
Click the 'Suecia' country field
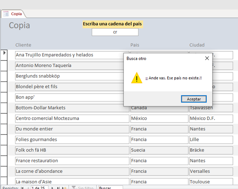pyautogui.click(x=159, y=150)
